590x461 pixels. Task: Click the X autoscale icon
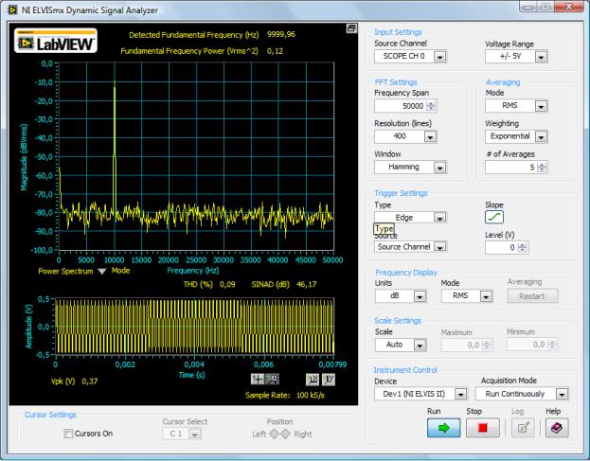tap(313, 380)
